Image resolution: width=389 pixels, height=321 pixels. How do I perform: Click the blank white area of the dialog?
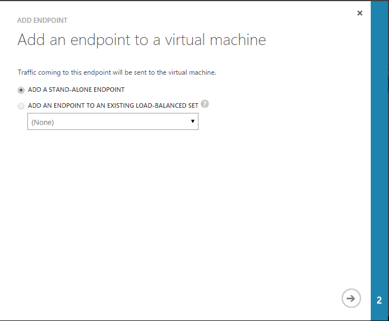(183, 217)
